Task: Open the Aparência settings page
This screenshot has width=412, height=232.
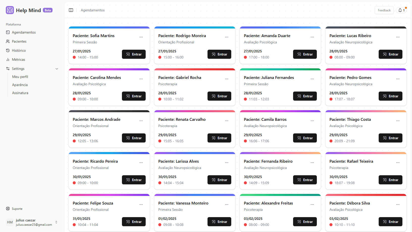Action: click(x=20, y=85)
